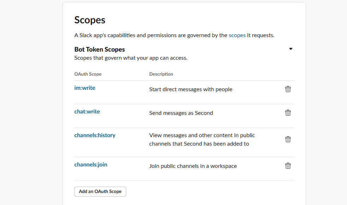This screenshot has height=205, width=347.
Task: Click the Join public channels description text
Action: coord(193,166)
